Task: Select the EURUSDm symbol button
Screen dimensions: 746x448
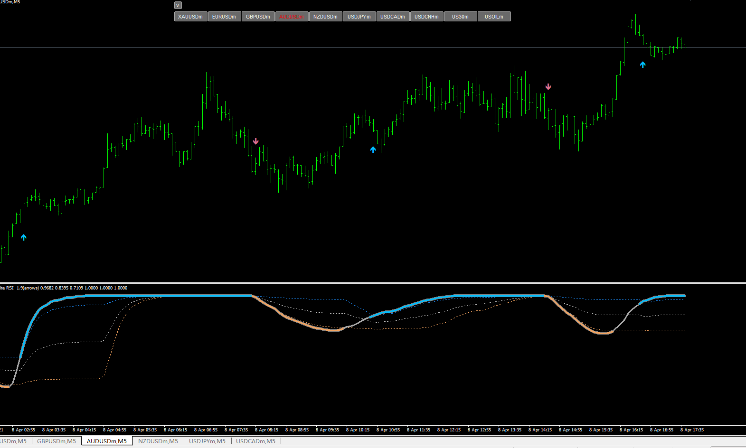Action: (x=224, y=17)
